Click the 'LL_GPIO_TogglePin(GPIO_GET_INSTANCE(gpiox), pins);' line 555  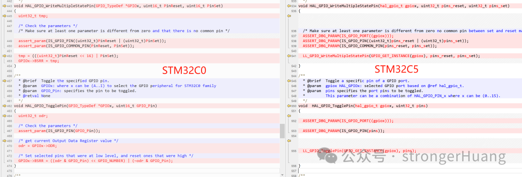(360, 151)
